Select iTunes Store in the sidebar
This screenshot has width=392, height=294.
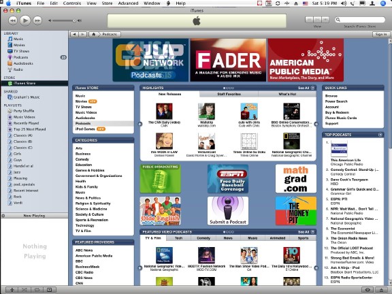(34, 83)
